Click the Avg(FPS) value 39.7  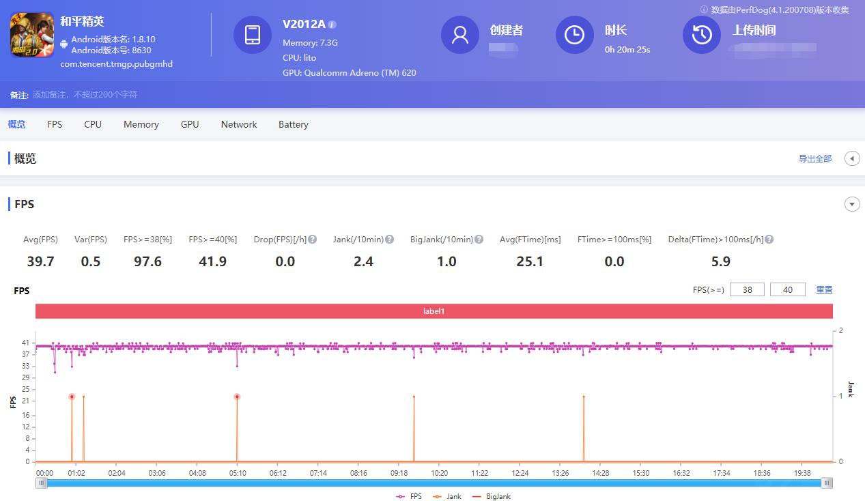click(x=40, y=261)
